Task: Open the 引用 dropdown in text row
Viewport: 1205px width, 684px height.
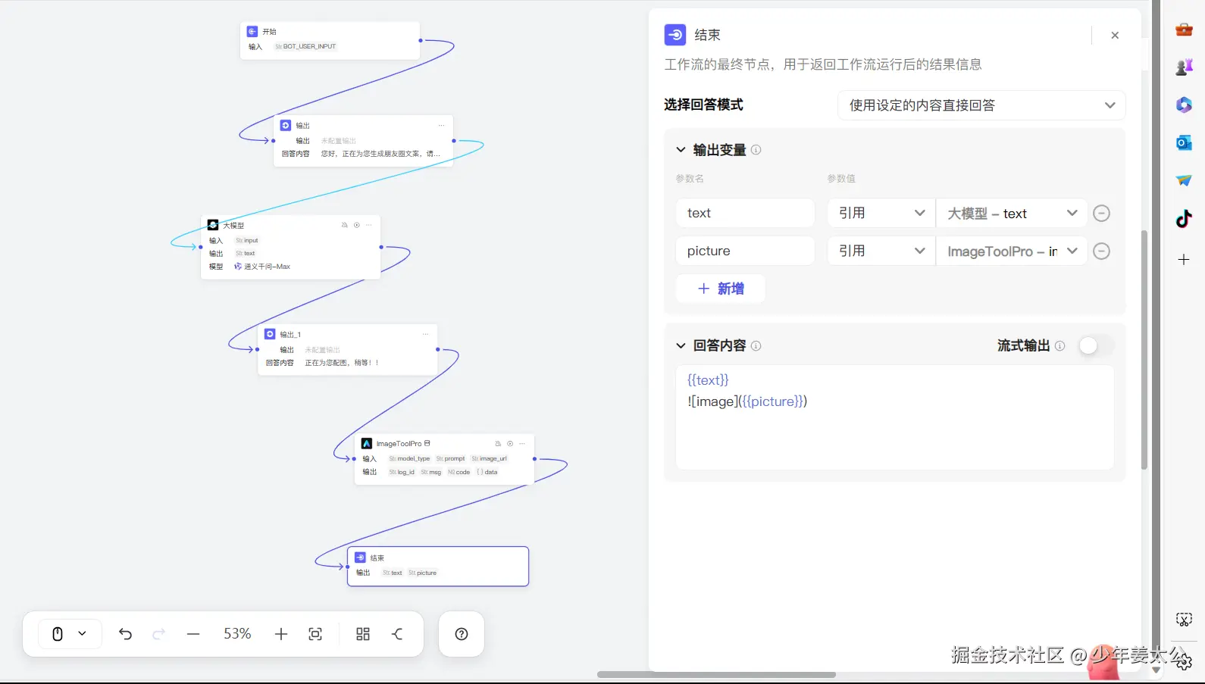Action: click(x=881, y=214)
